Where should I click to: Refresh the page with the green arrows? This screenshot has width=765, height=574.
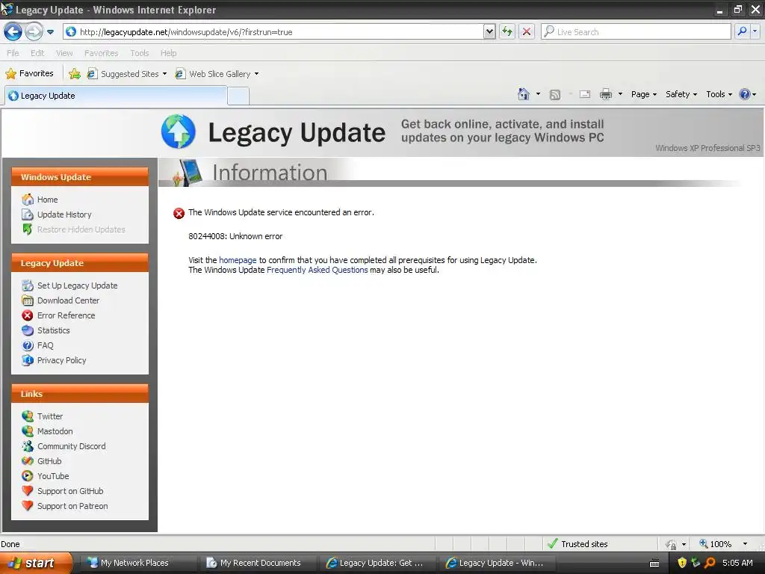coord(507,32)
